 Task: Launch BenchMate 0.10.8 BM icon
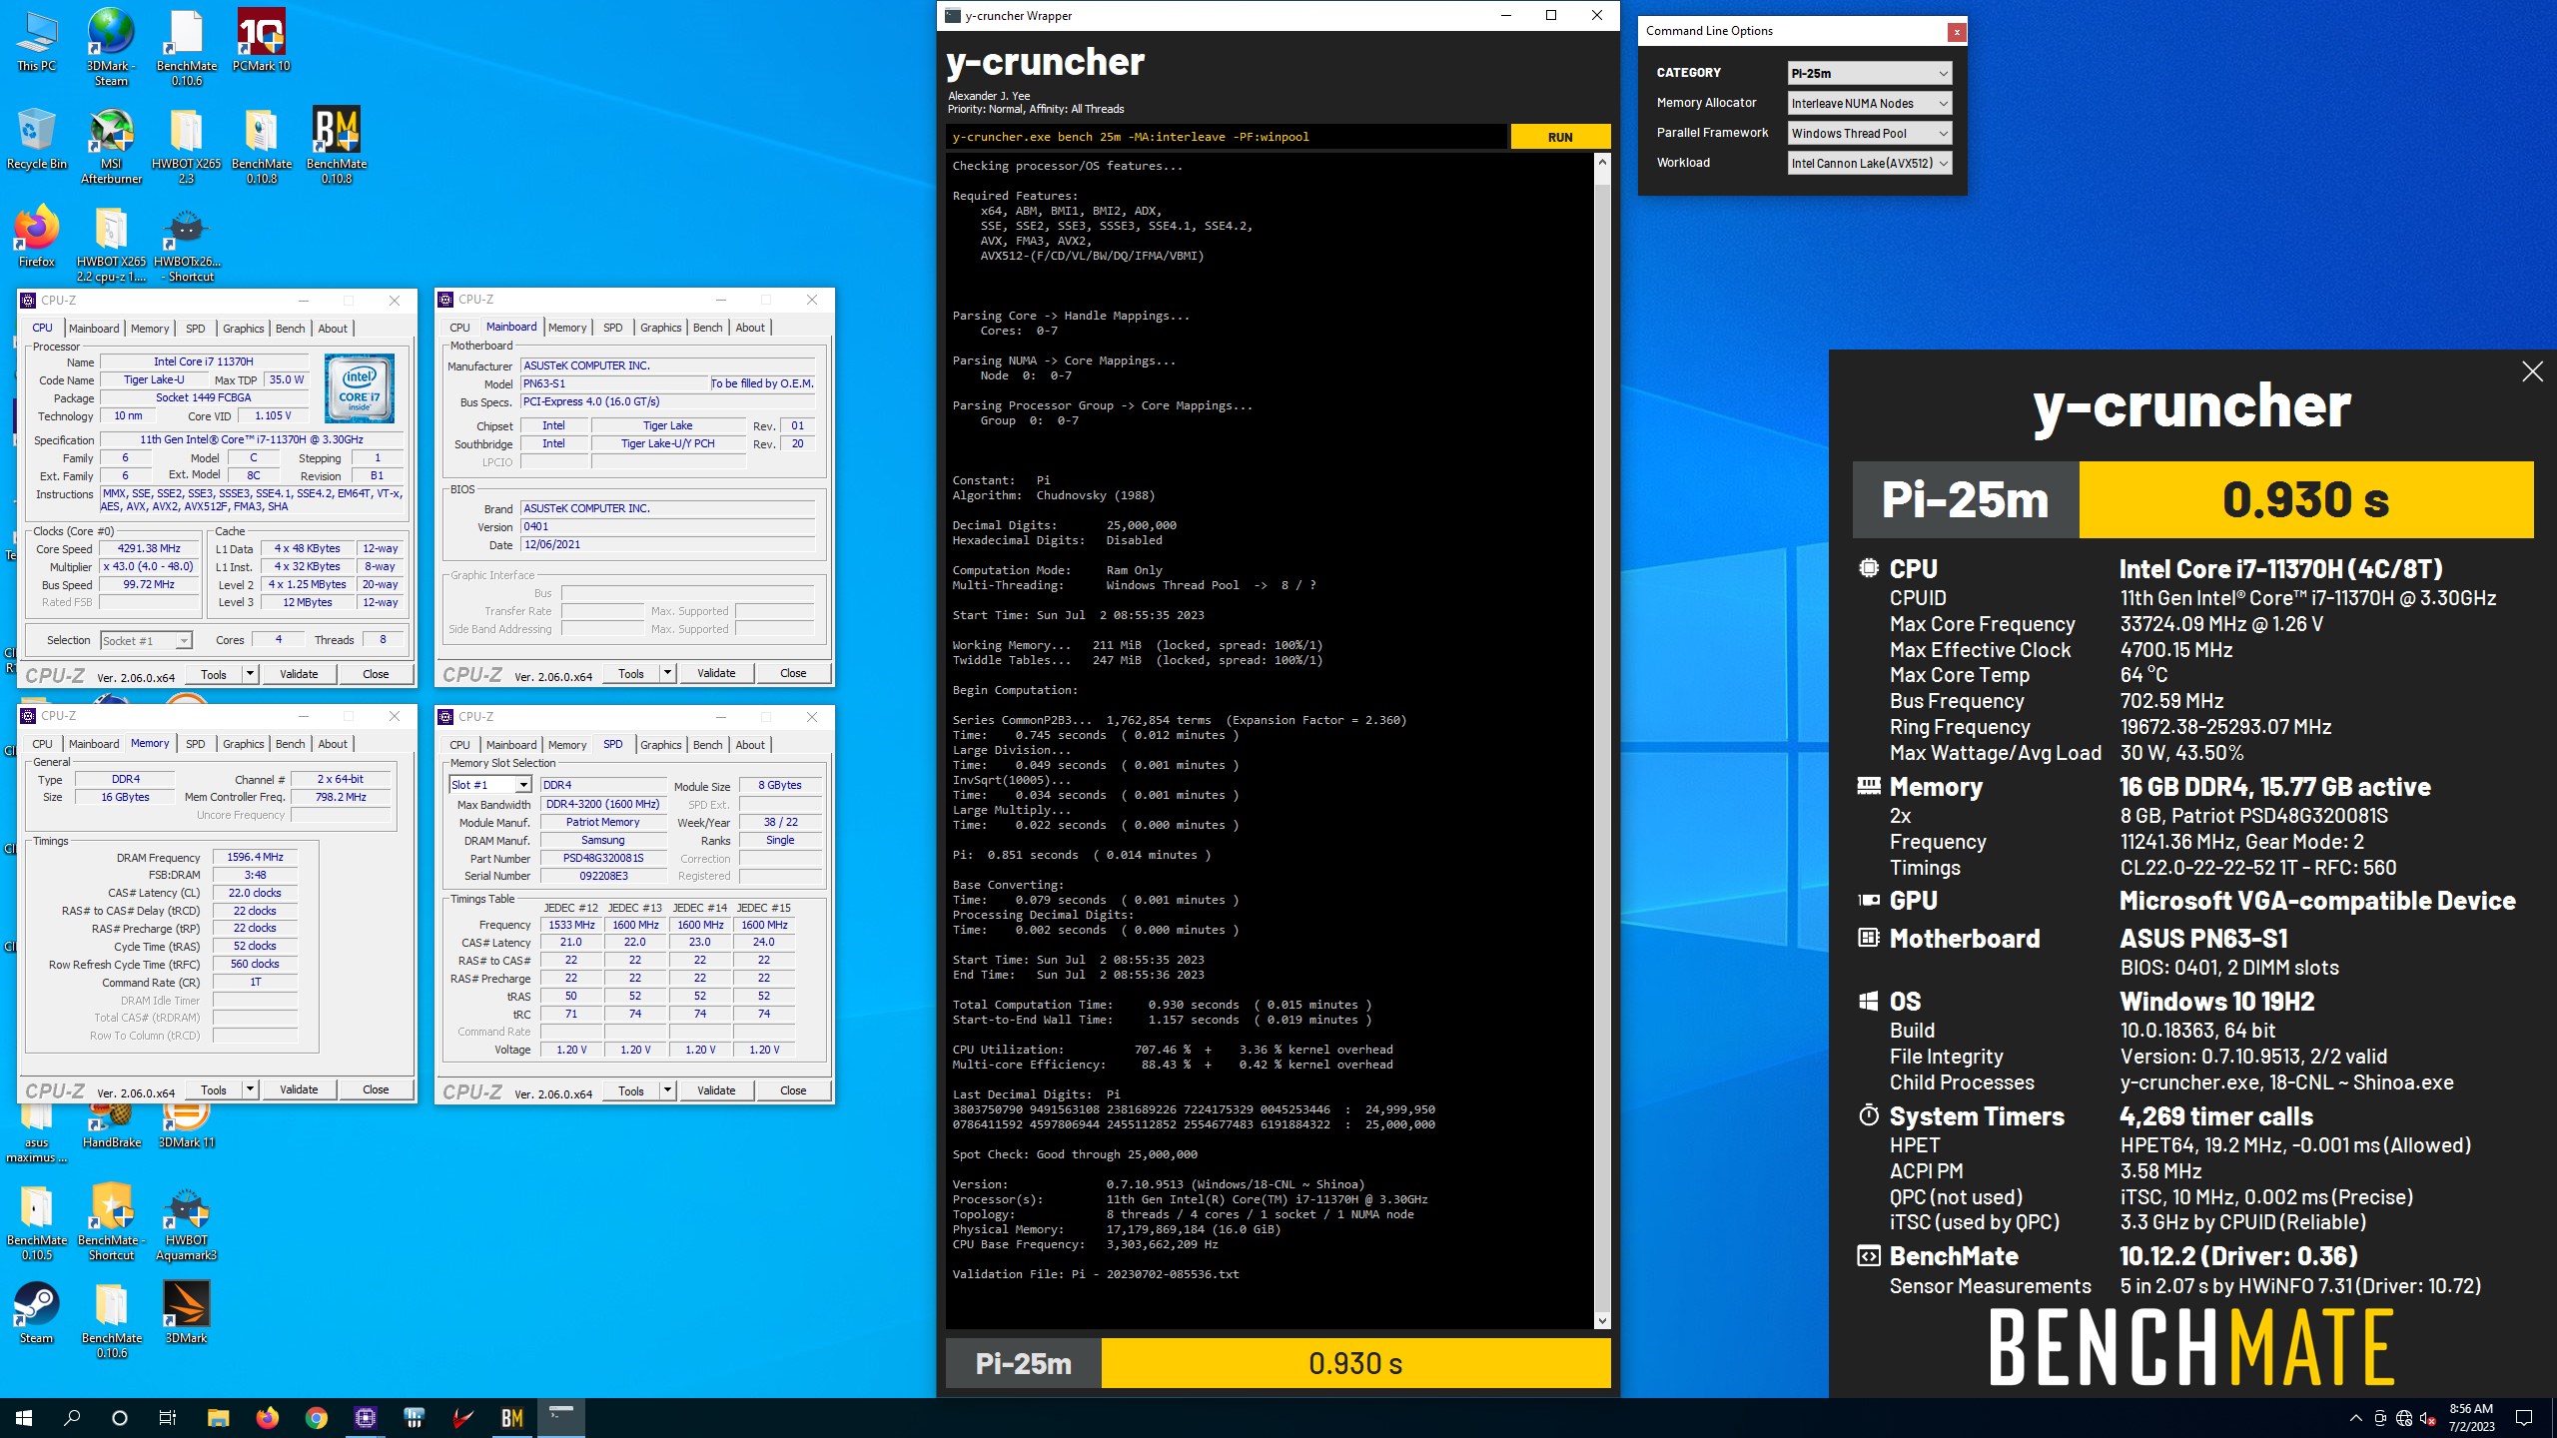(x=337, y=146)
